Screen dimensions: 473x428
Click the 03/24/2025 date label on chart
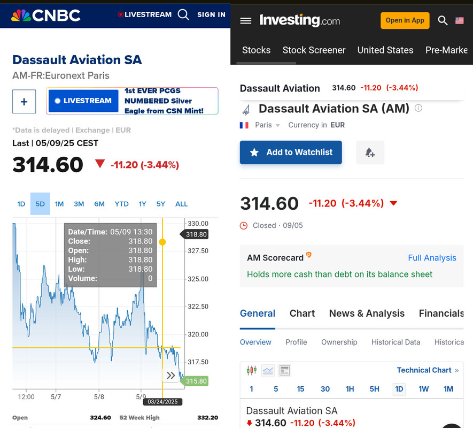coord(162,402)
